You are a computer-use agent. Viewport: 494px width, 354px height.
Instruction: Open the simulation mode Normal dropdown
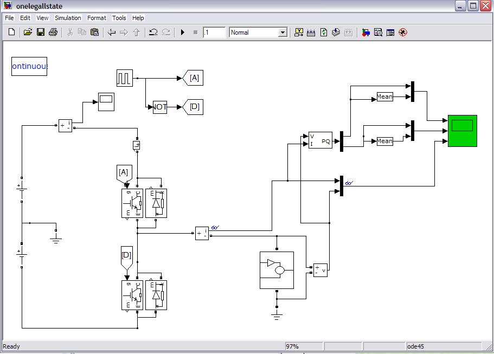click(258, 33)
